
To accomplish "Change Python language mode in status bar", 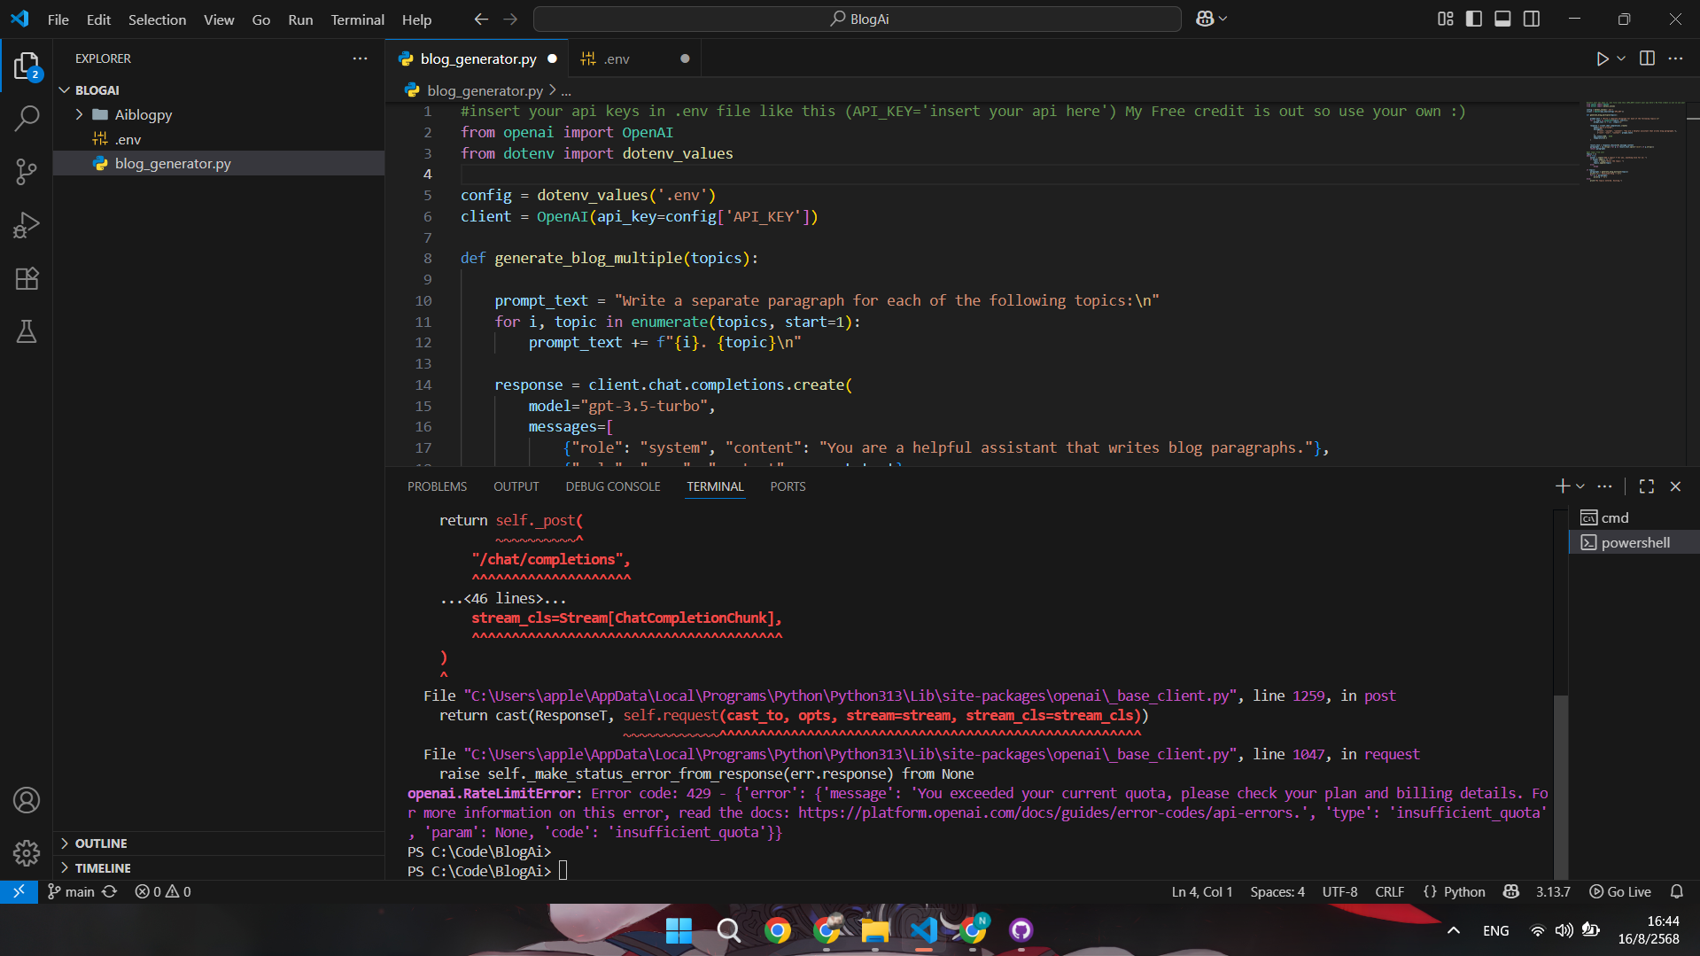I will 1464,891.
